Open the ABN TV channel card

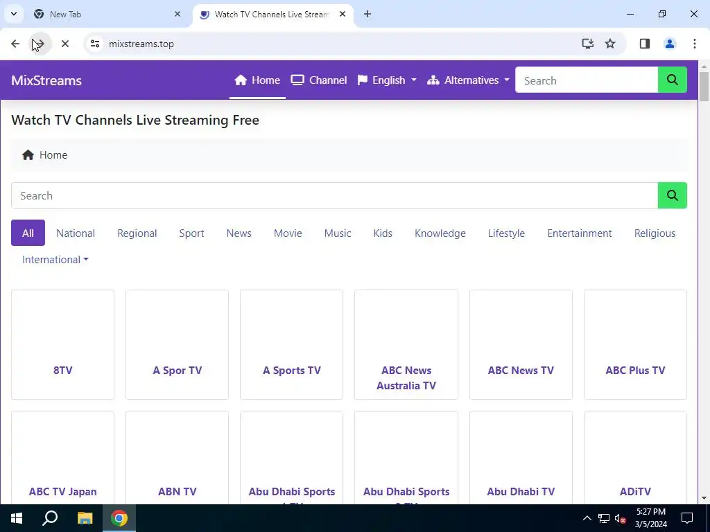click(177, 458)
